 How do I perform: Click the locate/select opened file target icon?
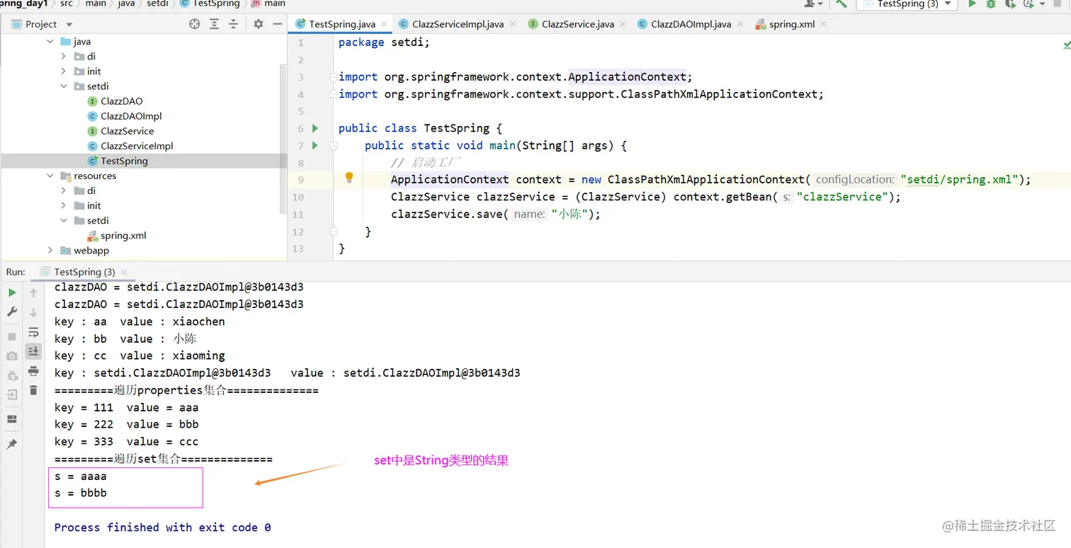[195, 24]
